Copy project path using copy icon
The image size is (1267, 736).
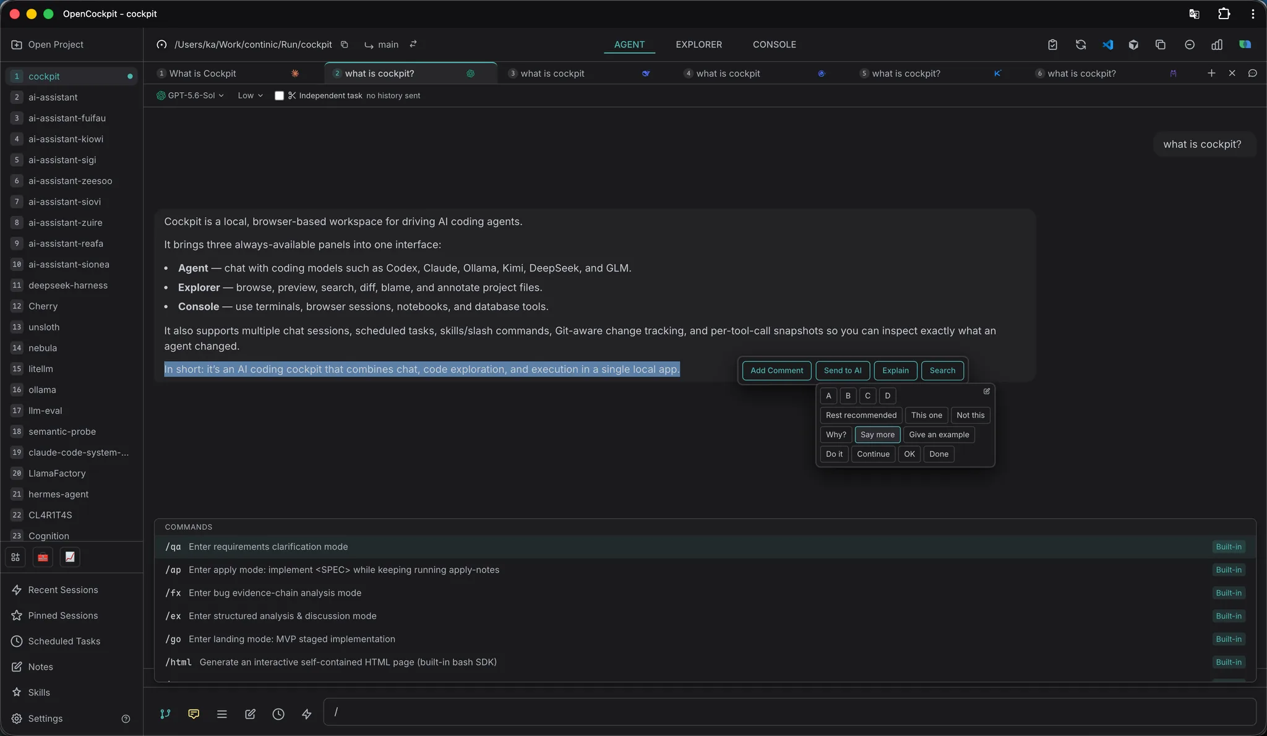tap(345, 45)
